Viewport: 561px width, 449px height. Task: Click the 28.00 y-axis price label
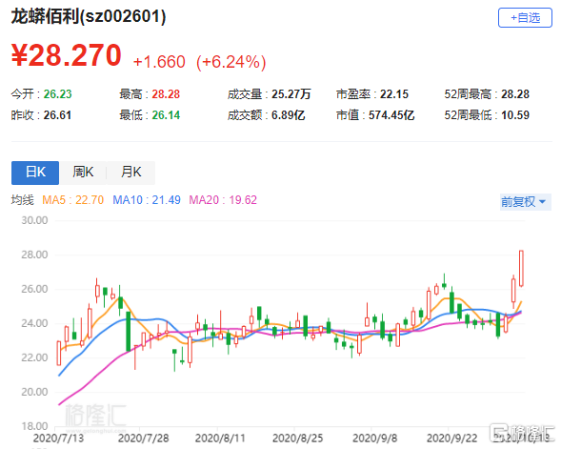pos(34,255)
